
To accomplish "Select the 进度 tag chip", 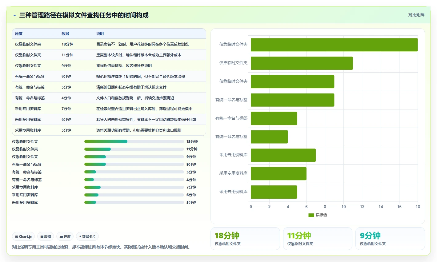I will [65, 236].
